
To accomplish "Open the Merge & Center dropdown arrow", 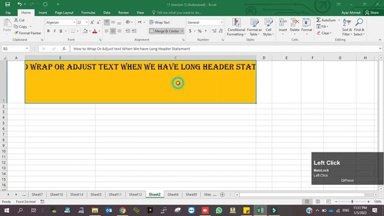I will pos(182,31).
